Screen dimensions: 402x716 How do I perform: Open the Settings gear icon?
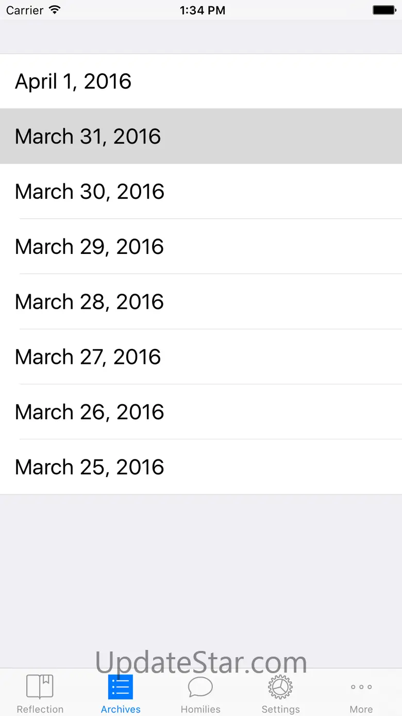point(280,687)
